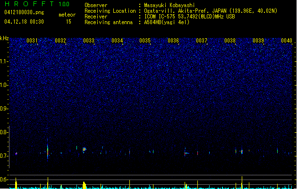Click the 'Observer' label

[x=96, y=5]
